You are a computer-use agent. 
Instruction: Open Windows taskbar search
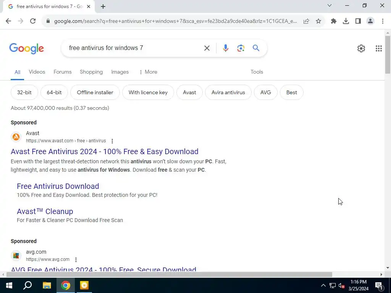[x=27, y=285]
